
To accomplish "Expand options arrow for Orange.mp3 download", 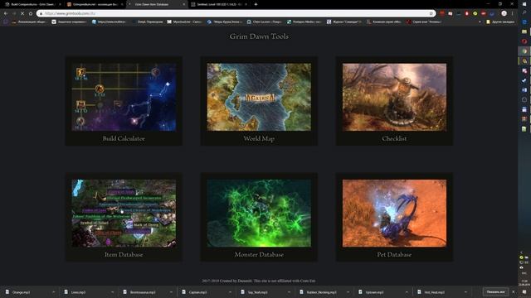I will (53, 292).
